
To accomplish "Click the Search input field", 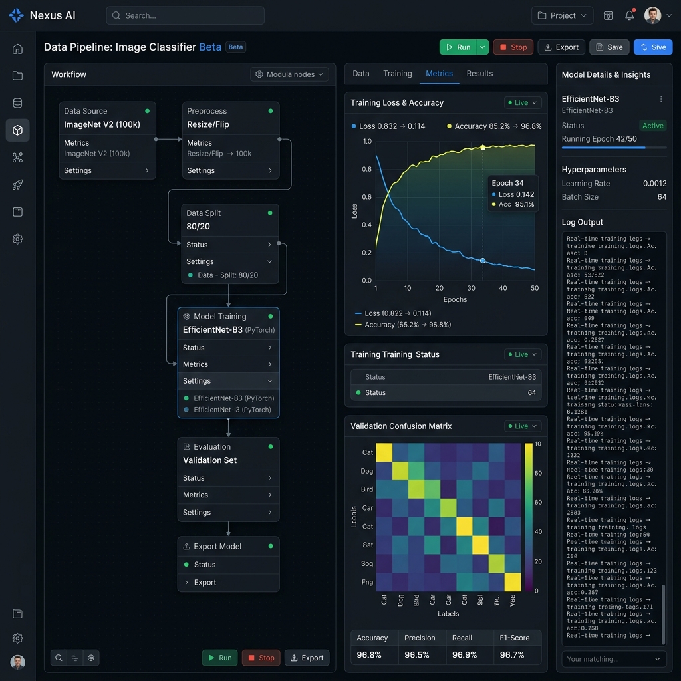I will coord(185,15).
